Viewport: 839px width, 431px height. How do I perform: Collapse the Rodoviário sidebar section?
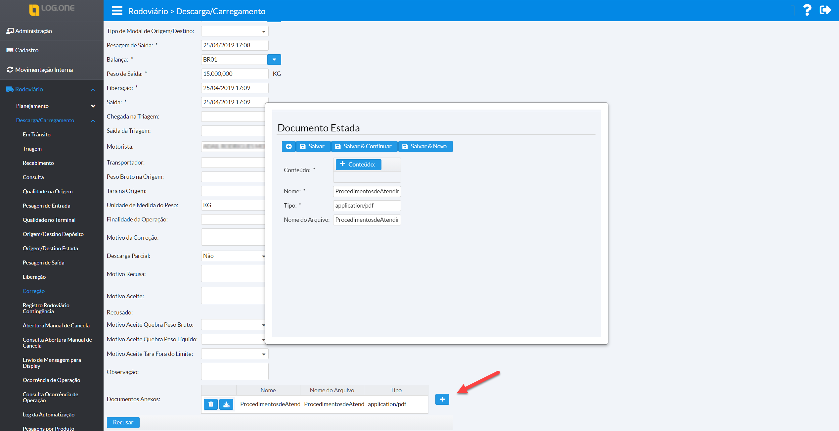93,89
